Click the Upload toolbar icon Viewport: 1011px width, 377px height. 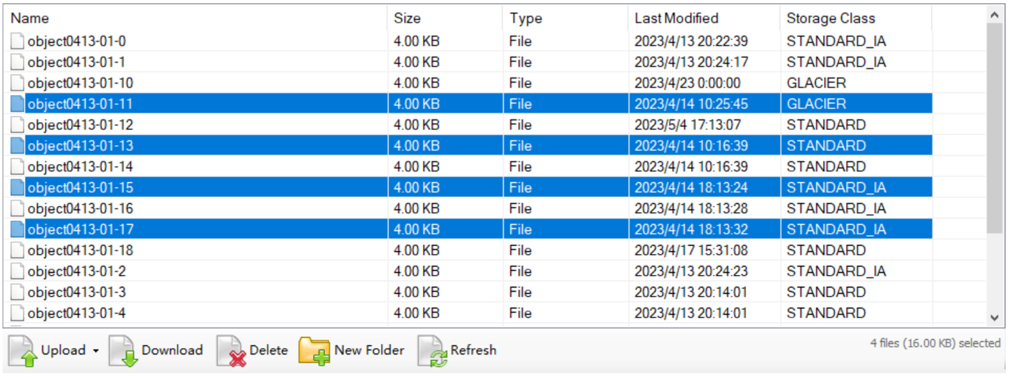click(x=23, y=351)
